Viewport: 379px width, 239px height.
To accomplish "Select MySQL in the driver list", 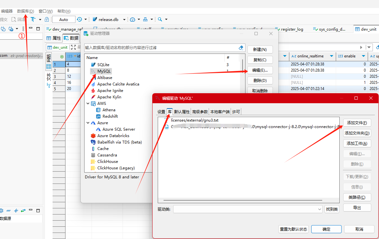I will pos(104,71).
